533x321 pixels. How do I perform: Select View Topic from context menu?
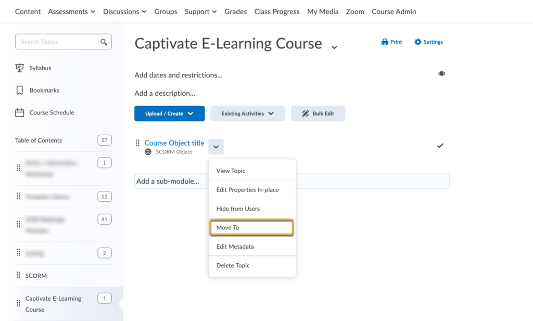tap(252, 171)
